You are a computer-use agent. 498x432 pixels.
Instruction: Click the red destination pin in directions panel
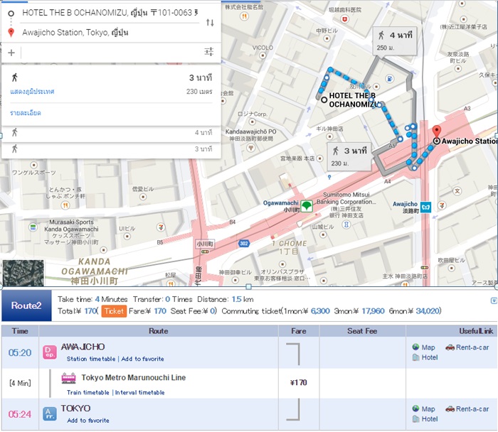point(11,33)
